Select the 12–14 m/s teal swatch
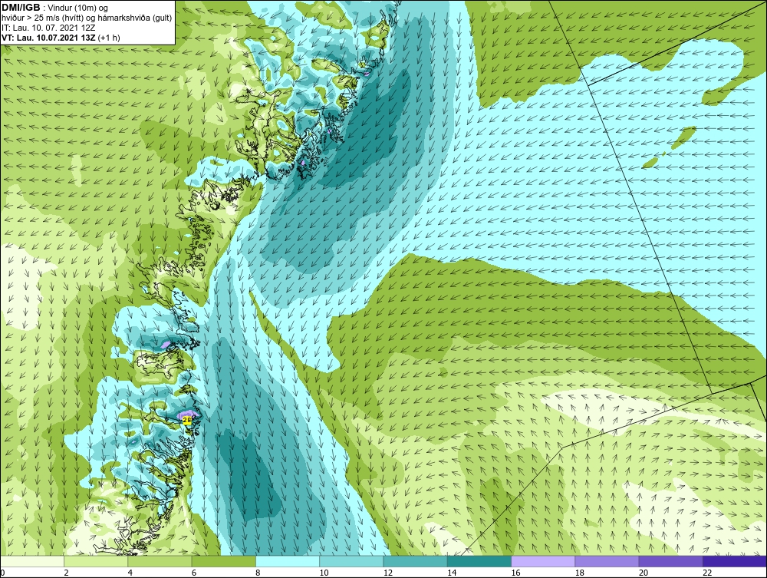 pos(415,561)
